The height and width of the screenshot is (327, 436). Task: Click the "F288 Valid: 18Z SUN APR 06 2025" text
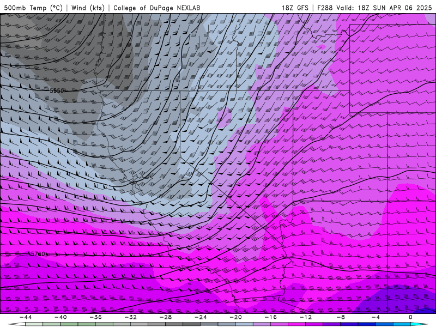click(374, 8)
